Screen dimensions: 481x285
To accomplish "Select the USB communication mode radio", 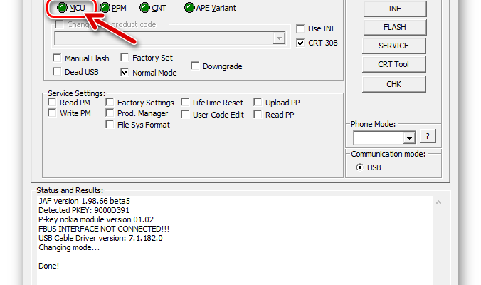I will click(359, 167).
